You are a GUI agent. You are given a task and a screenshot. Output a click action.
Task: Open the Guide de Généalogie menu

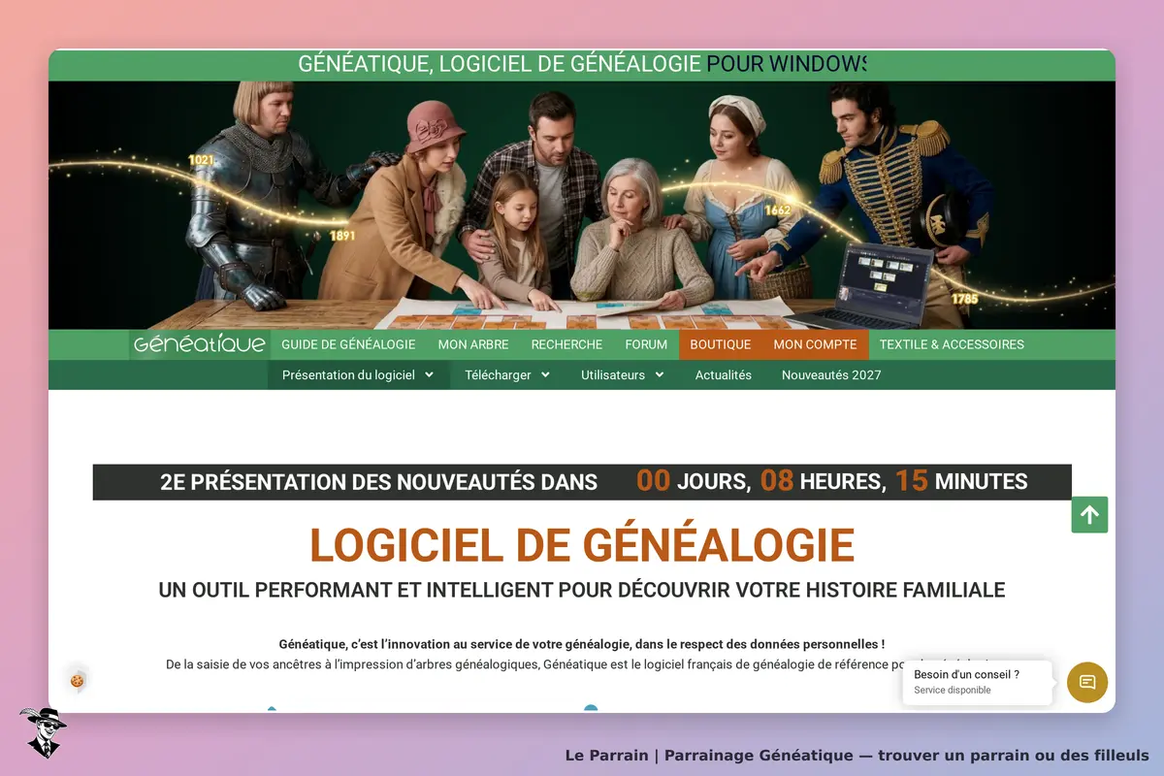click(x=348, y=344)
